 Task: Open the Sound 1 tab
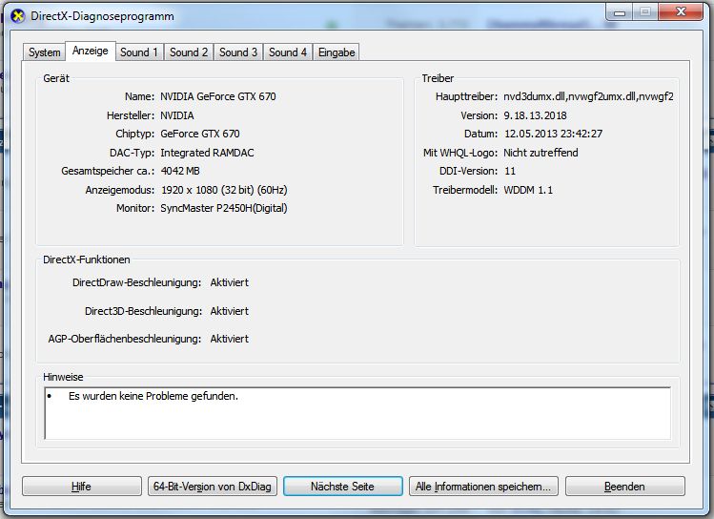(139, 52)
